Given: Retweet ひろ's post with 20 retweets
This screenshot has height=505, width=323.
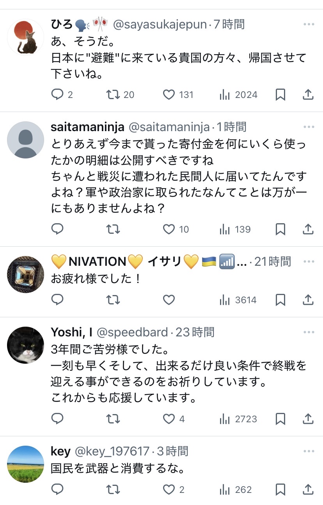Looking at the screenshot, I should (113, 94).
